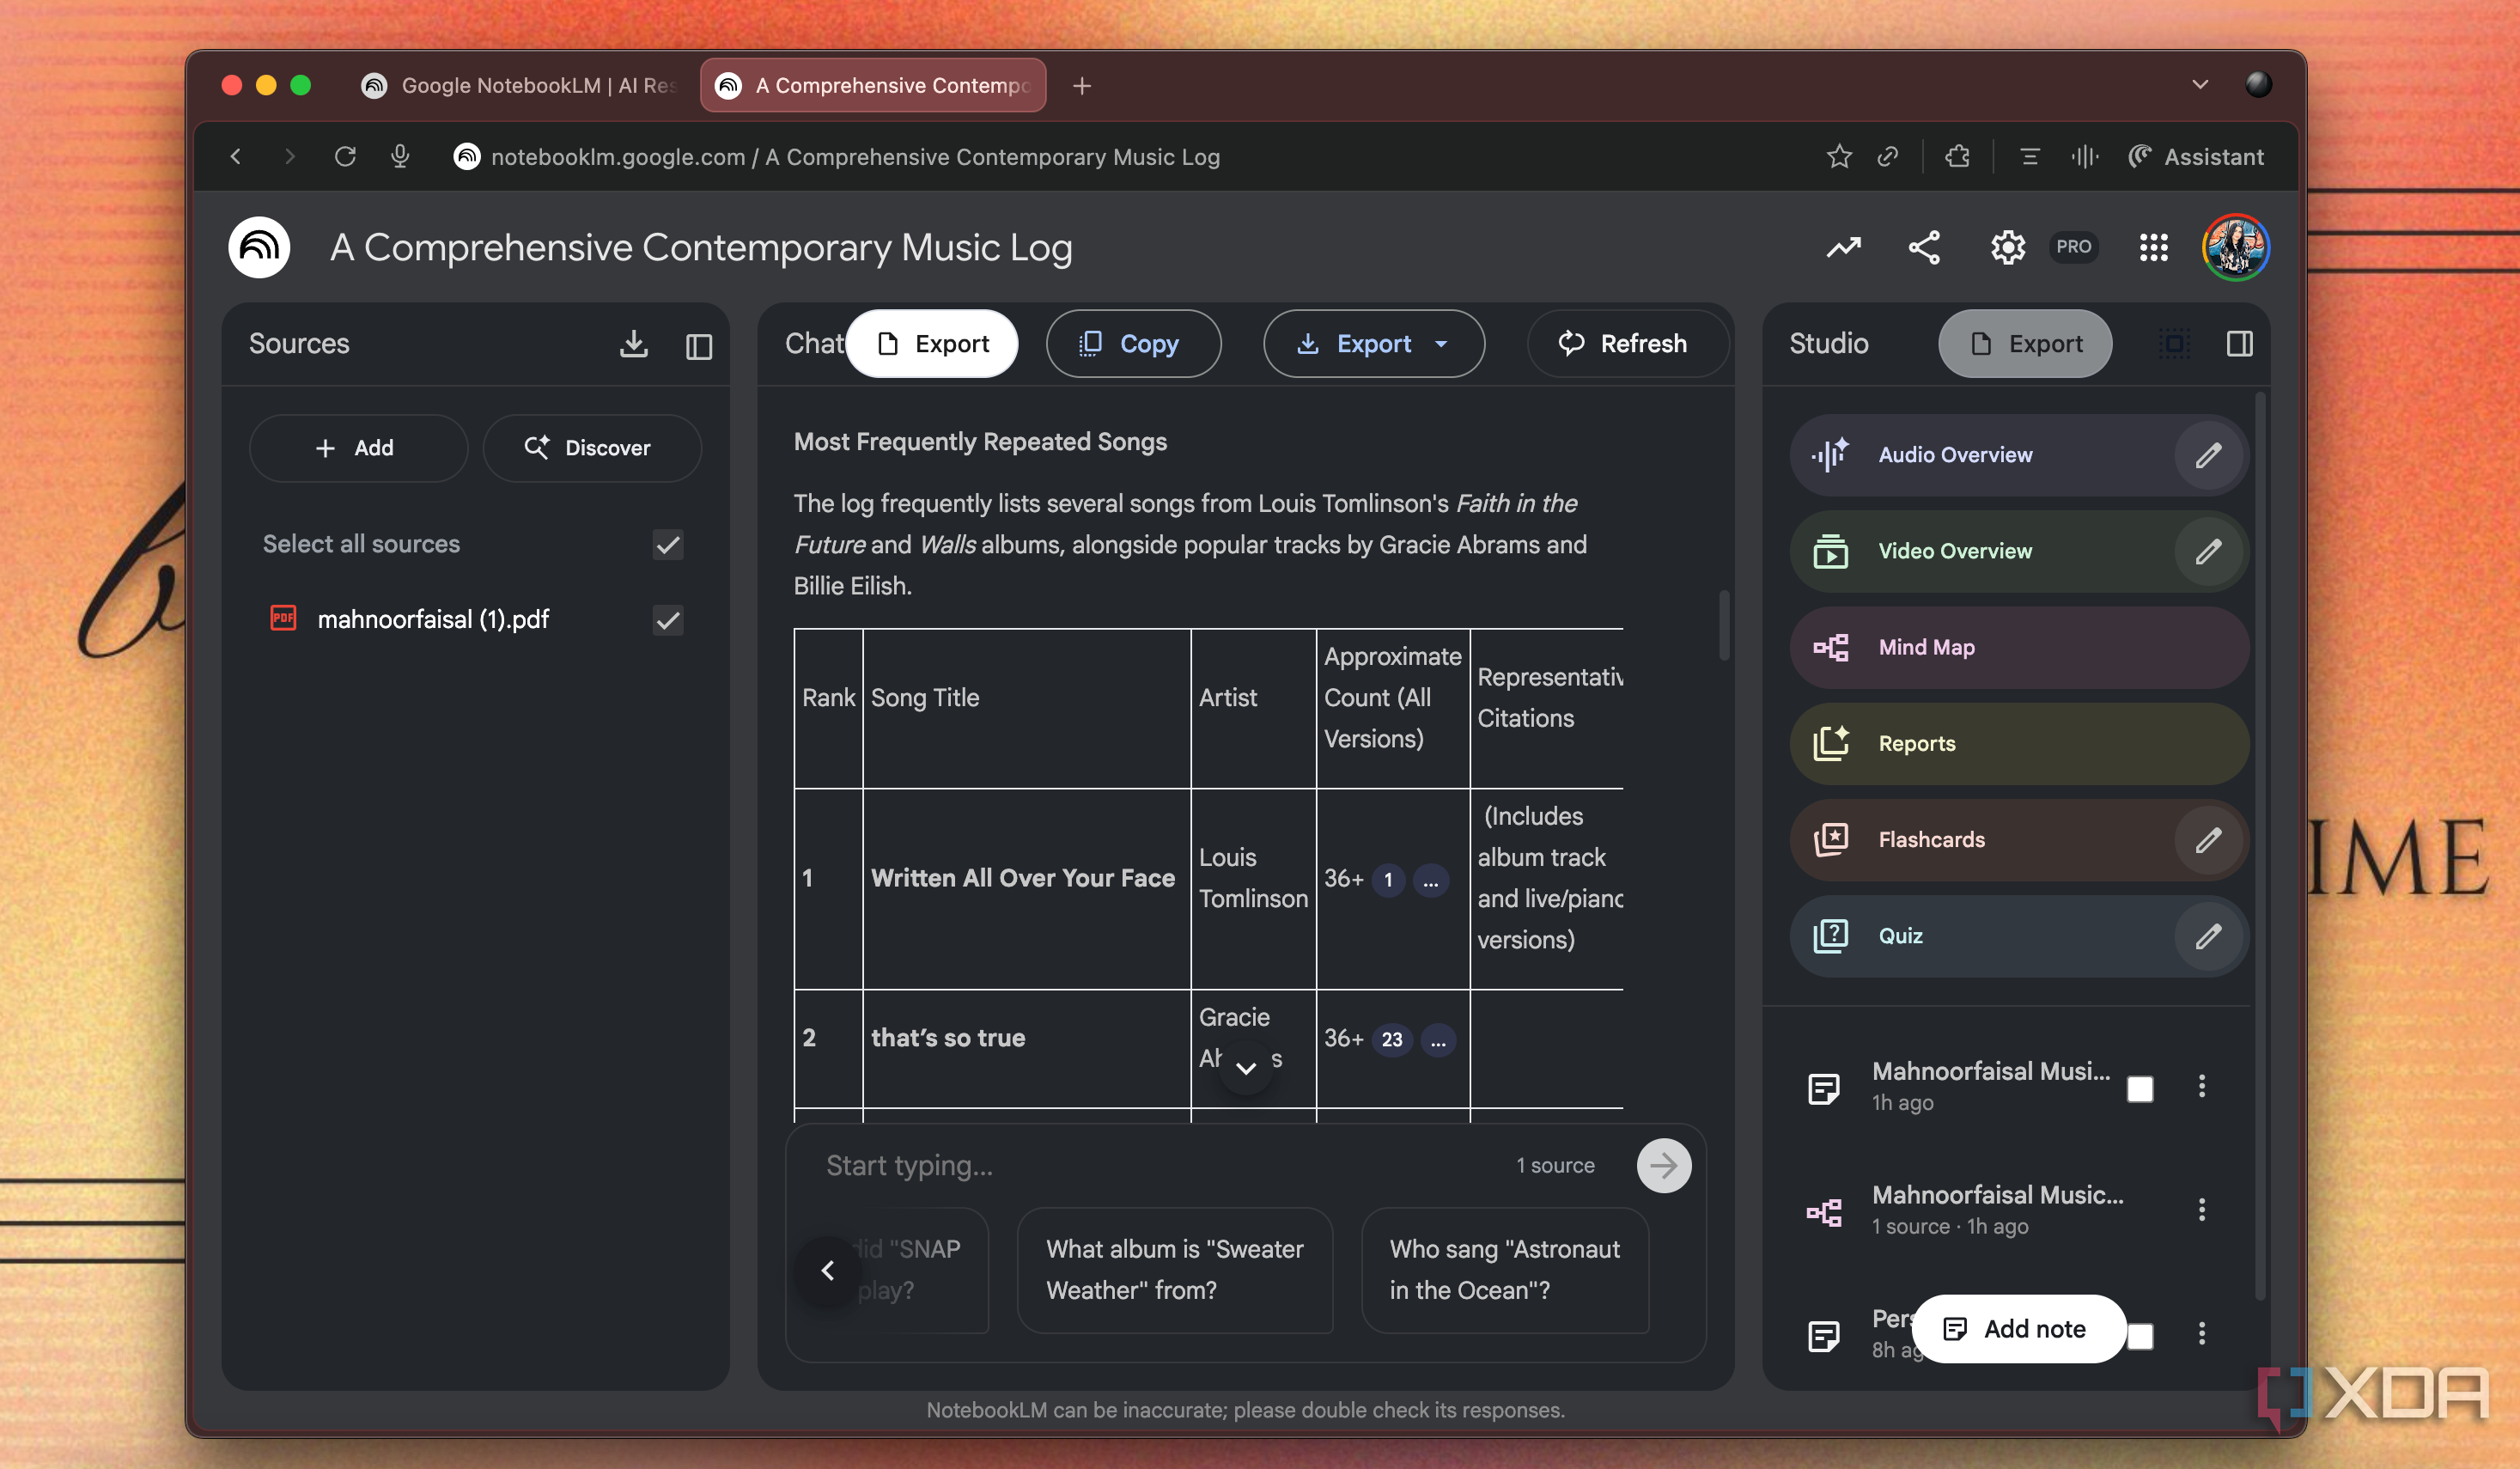The height and width of the screenshot is (1469, 2520).
Task: Click the Start typing chat input field
Action: pyautogui.click(x=1150, y=1165)
